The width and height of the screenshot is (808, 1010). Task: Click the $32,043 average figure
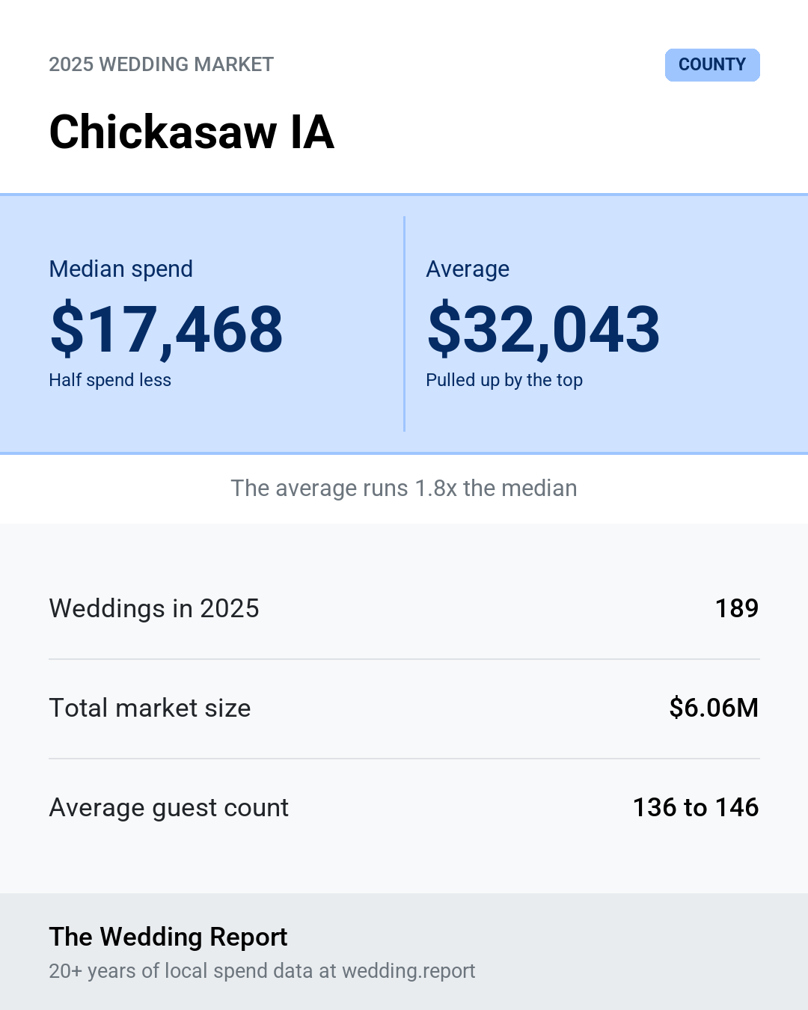(544, 329)
